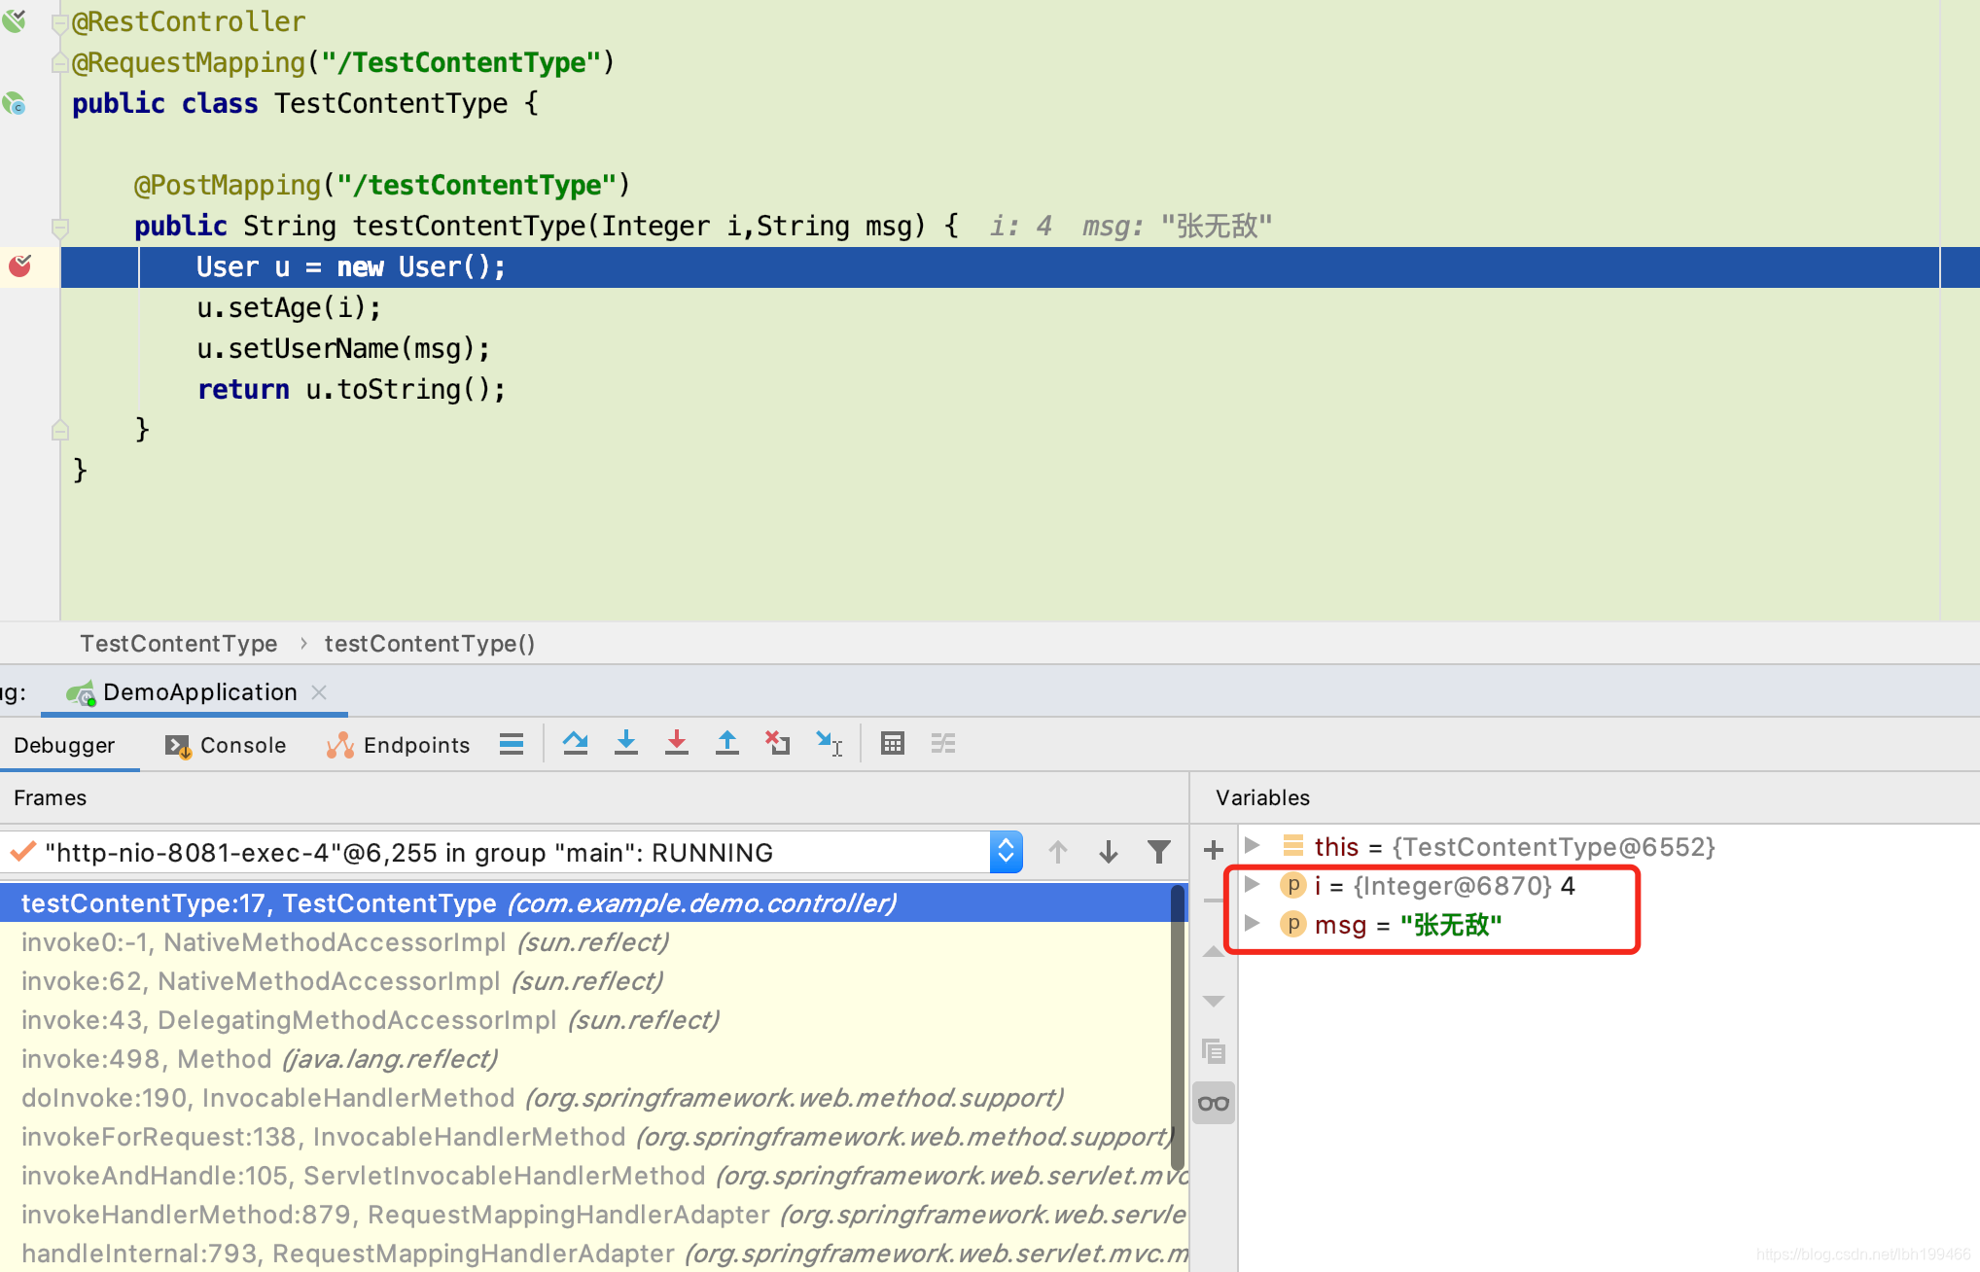
Task: Click testContentType() in the breadcrumb
Action: coord(430,644)
